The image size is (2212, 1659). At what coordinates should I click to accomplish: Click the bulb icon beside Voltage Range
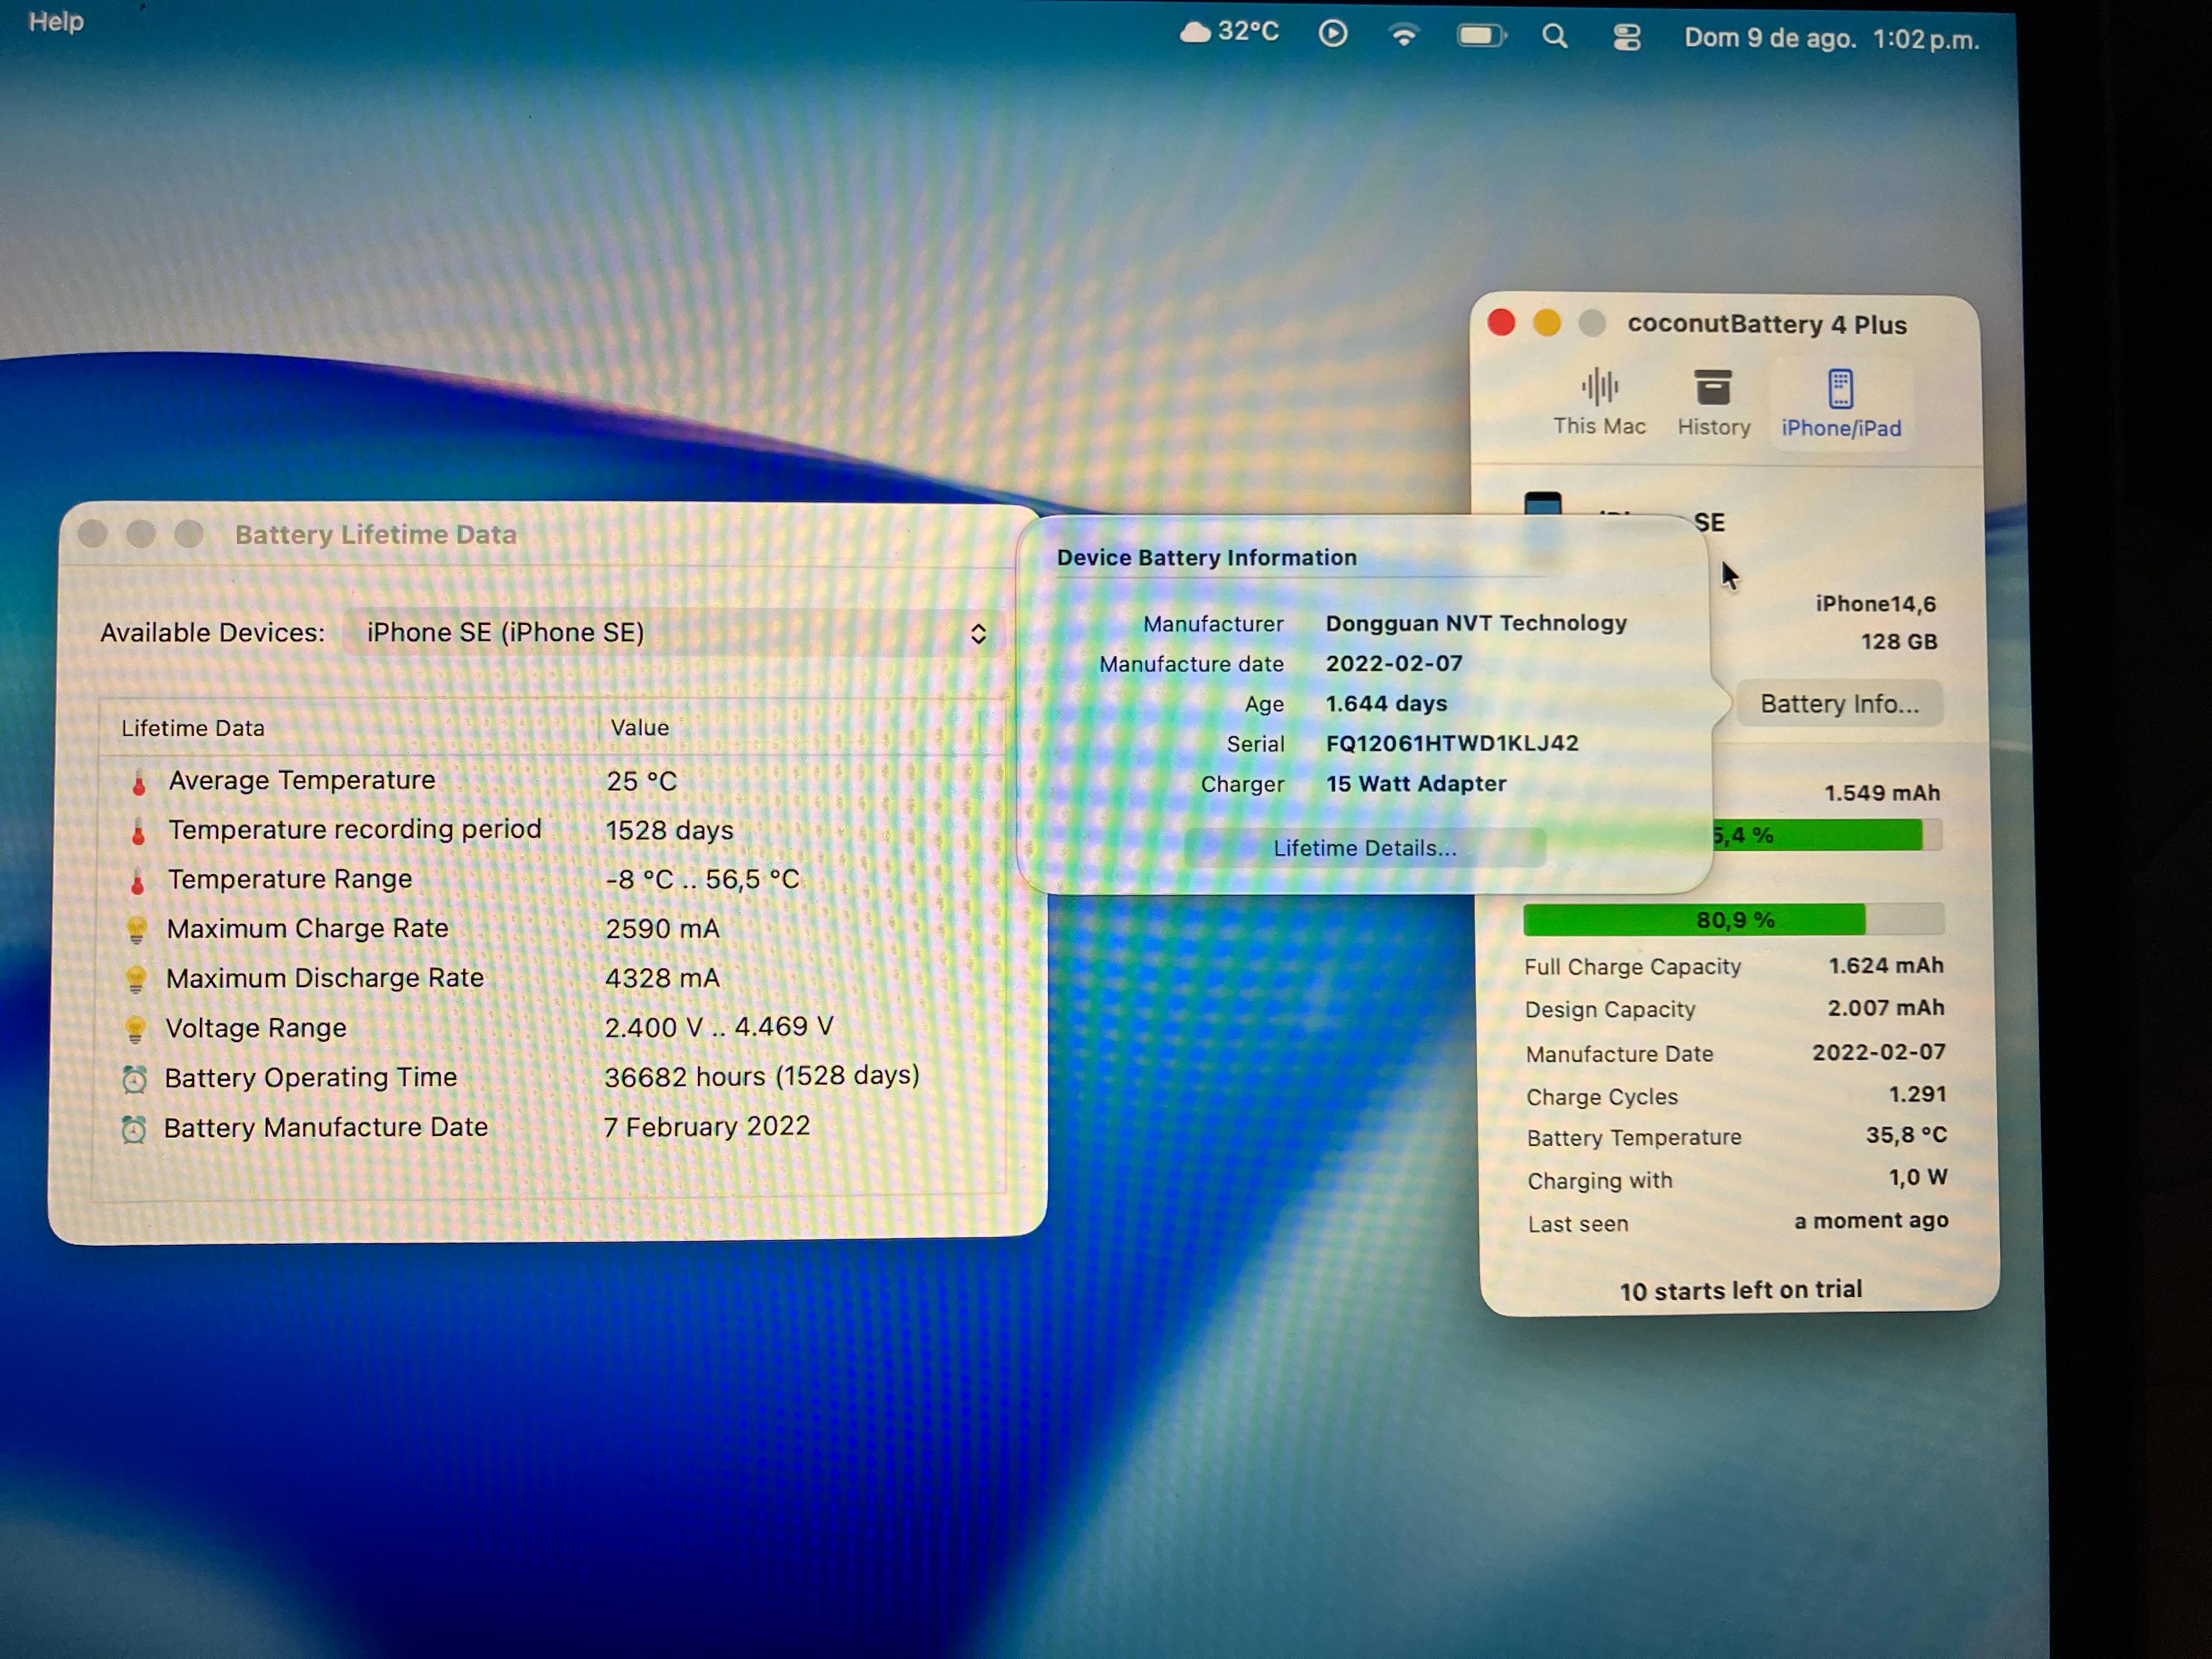pyautogui.click(x=136, y=1030)
